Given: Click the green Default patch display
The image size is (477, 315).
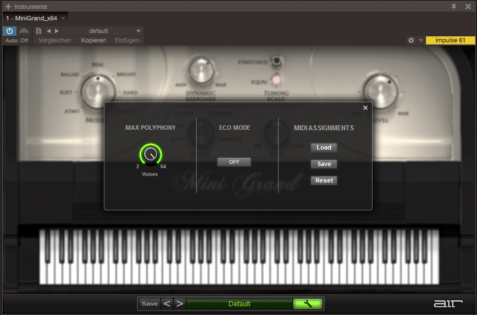Looking at the screenshot, I should [x=240, y=304].
